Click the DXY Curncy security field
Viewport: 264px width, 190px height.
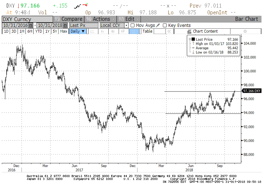click(28, 19)
